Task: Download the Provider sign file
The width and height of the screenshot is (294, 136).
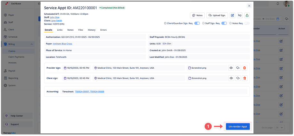Action: pyautogui.click(x=238, y=68)
